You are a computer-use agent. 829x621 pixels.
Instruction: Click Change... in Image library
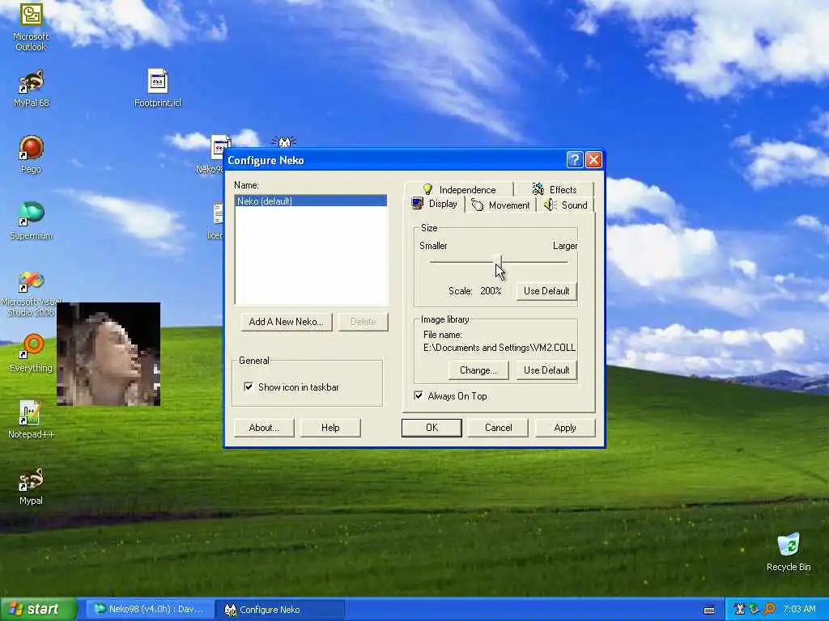coord(478,370)
